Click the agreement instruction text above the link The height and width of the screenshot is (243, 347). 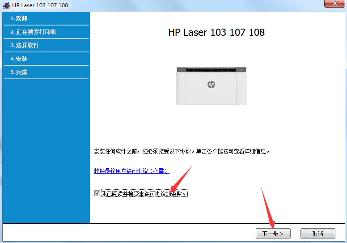(182, 151)
